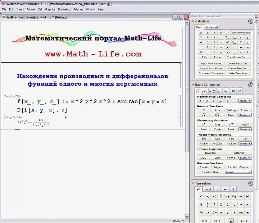Click the notebook scroll down arrow
259x223 pixels.
(187, 216)
